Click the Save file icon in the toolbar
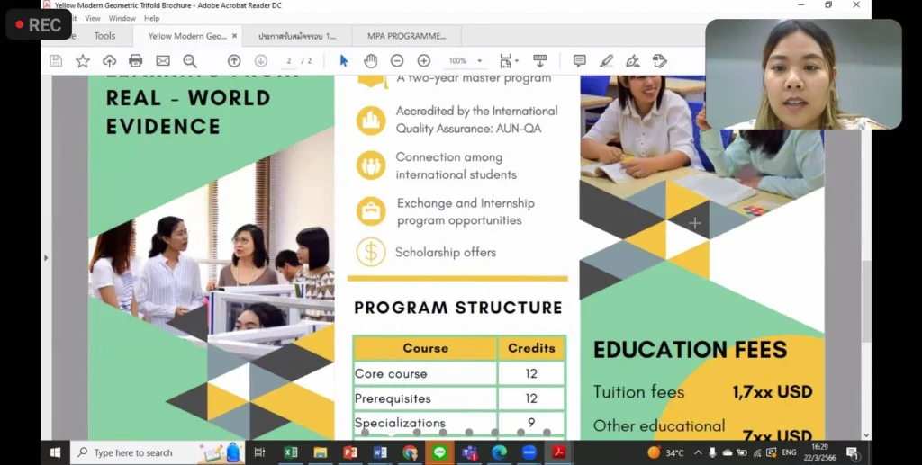This screenshot has height=465, width=922. pos(56,61)
